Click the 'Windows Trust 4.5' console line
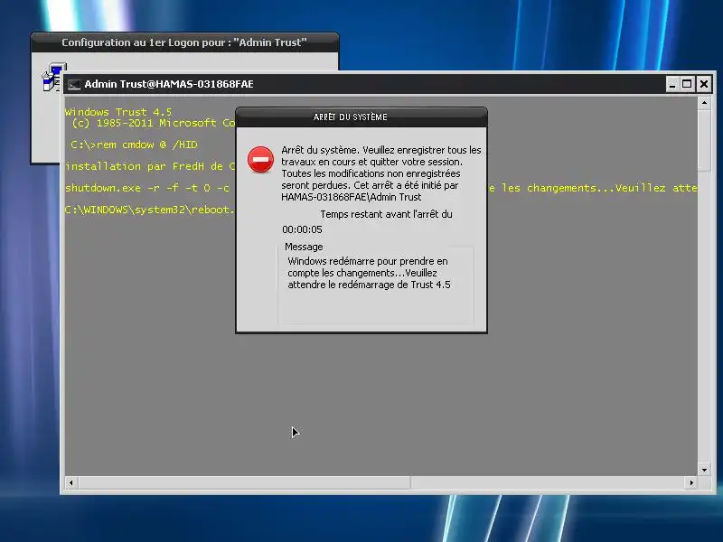 (x=118, y=112)
